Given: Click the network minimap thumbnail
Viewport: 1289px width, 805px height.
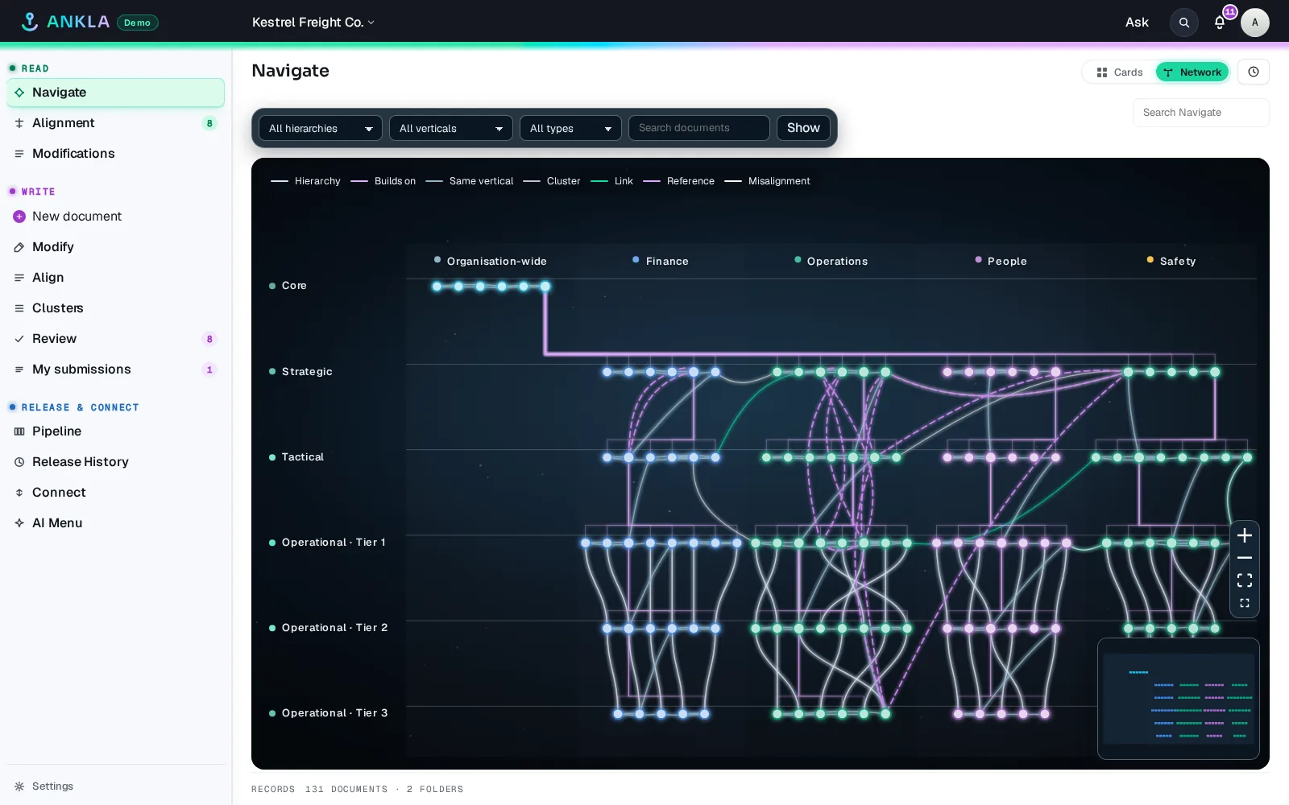Looking at the screenshot, I should [x=1178, y=699].
